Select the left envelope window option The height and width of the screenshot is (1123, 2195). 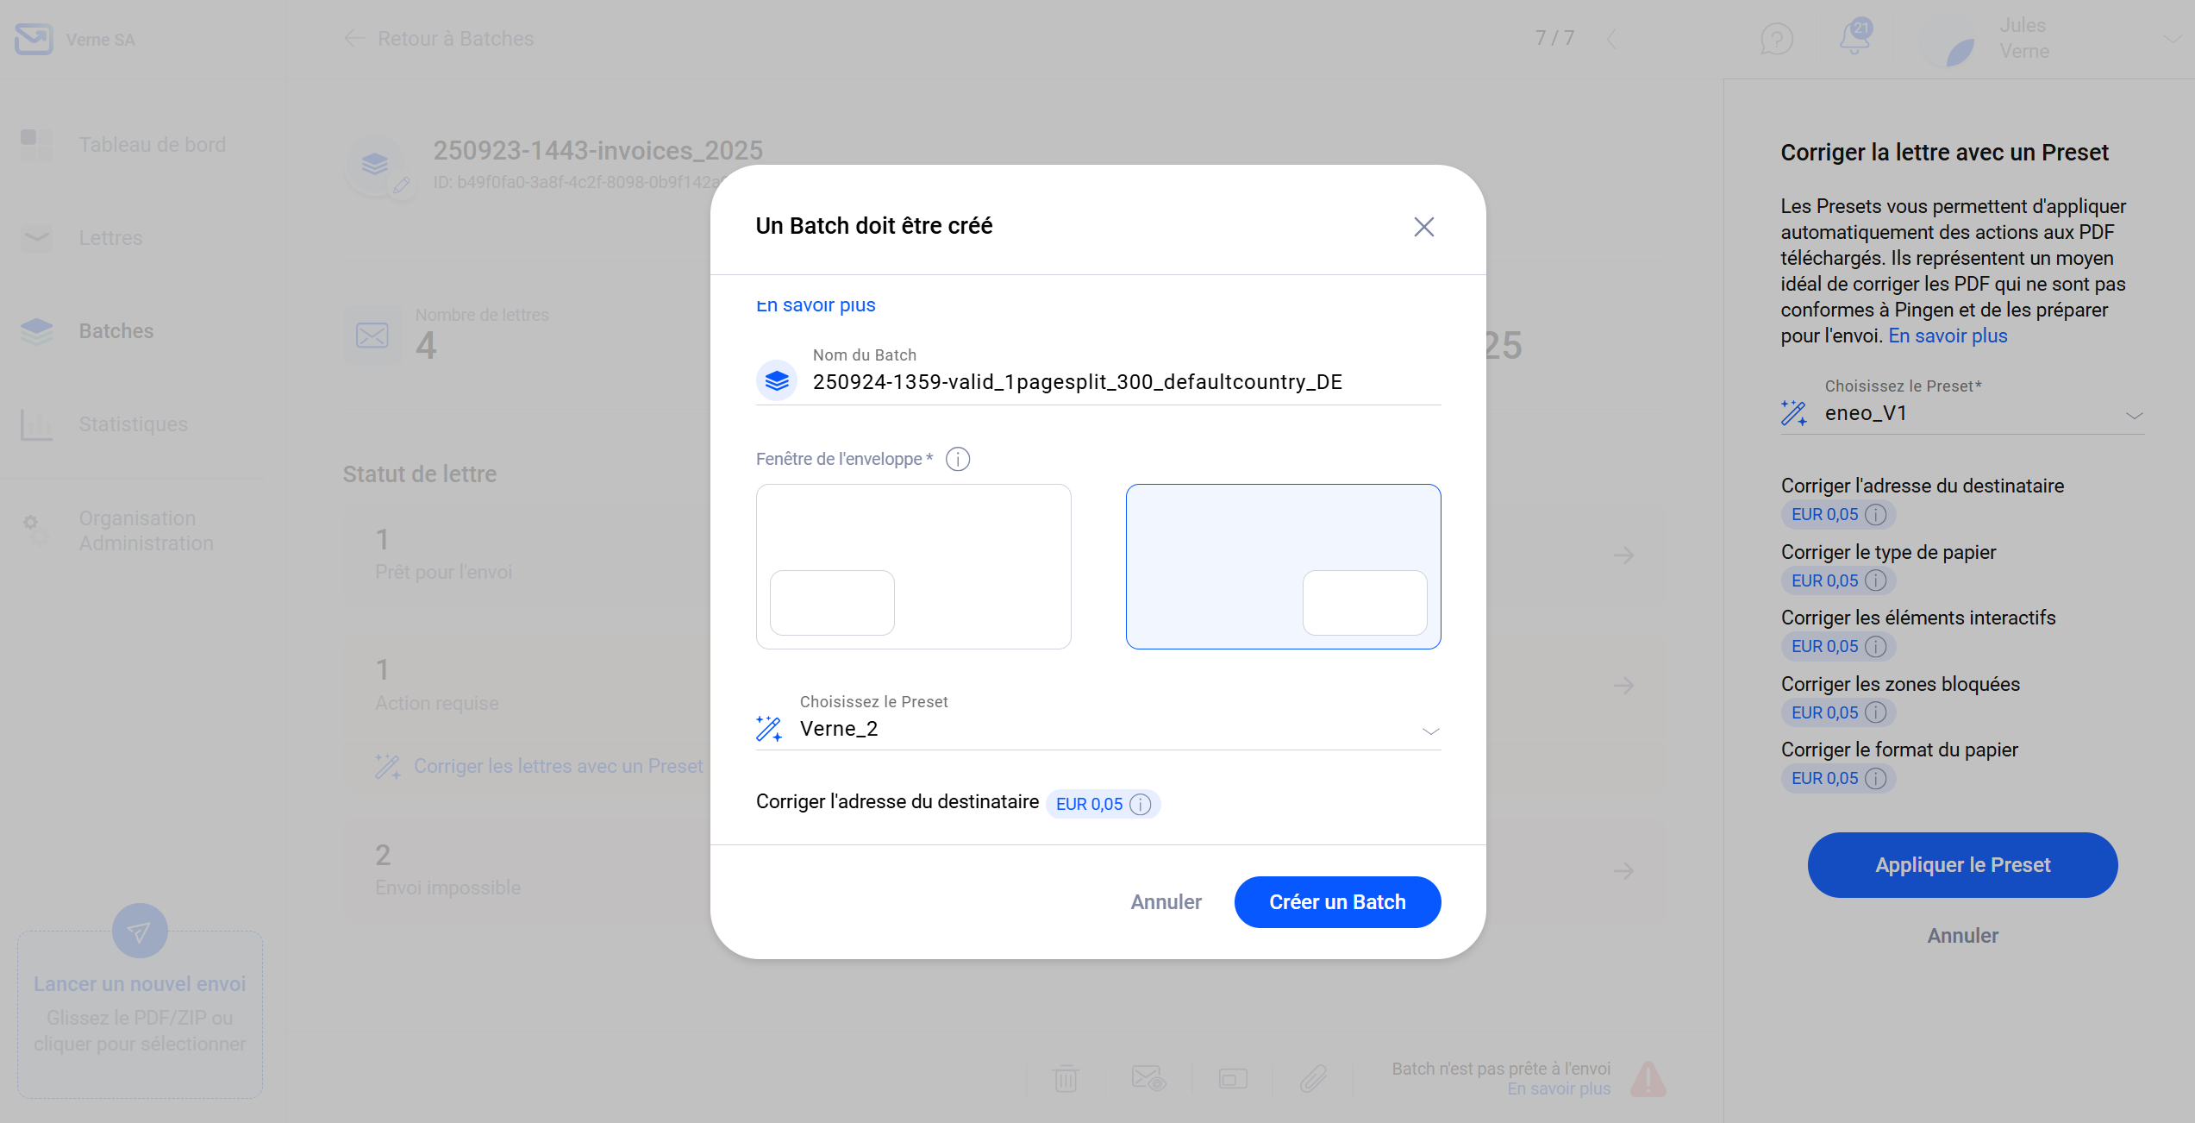[x=913, y=566]
